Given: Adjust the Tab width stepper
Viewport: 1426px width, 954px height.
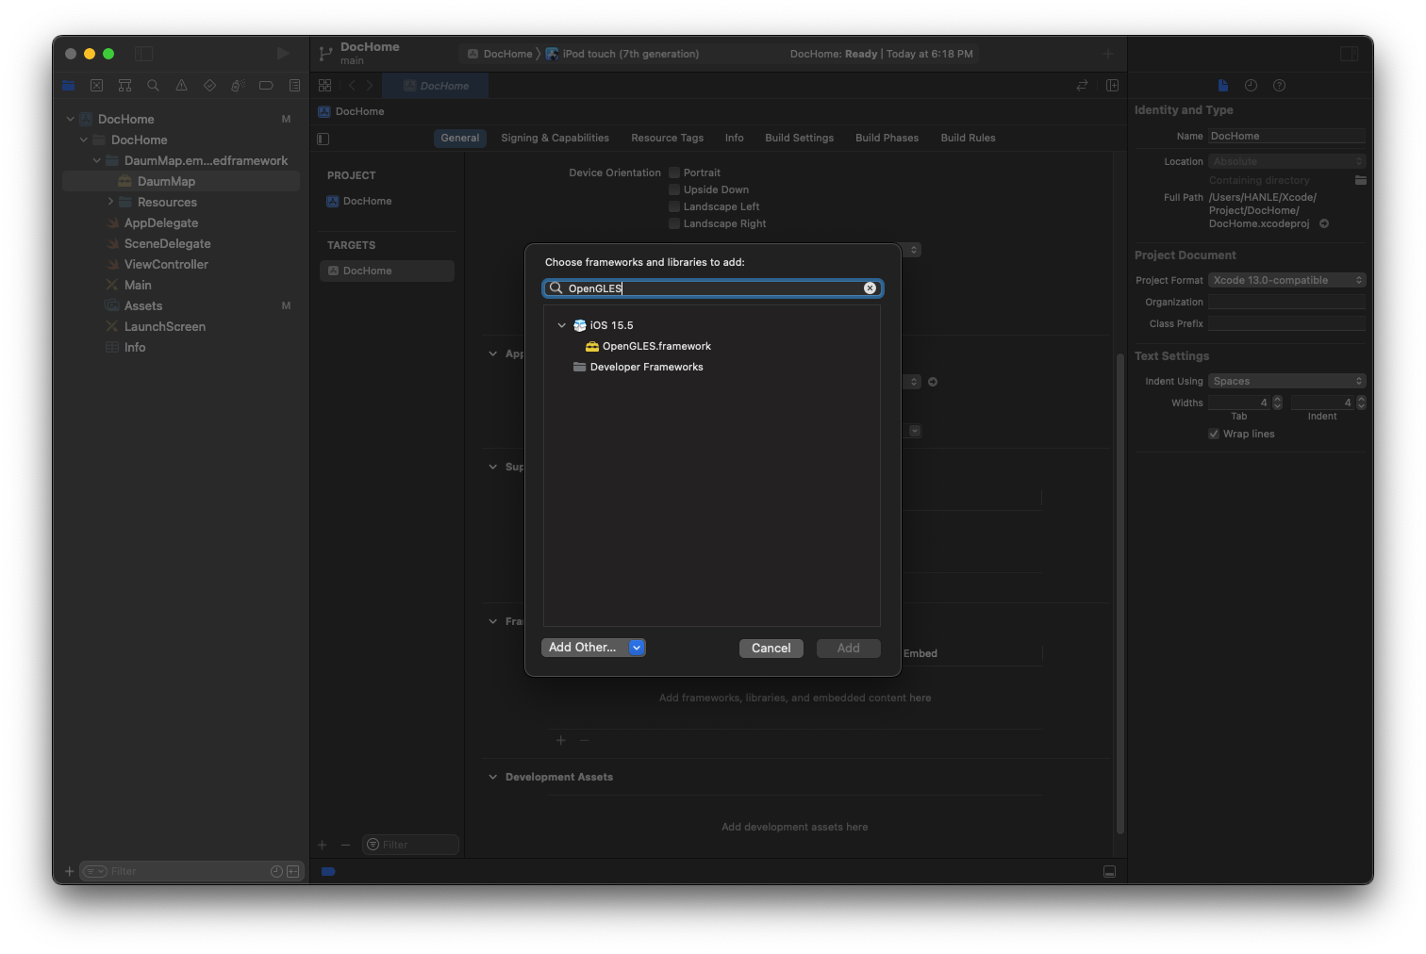Looking at the screenshot, I should (1277, 403).
